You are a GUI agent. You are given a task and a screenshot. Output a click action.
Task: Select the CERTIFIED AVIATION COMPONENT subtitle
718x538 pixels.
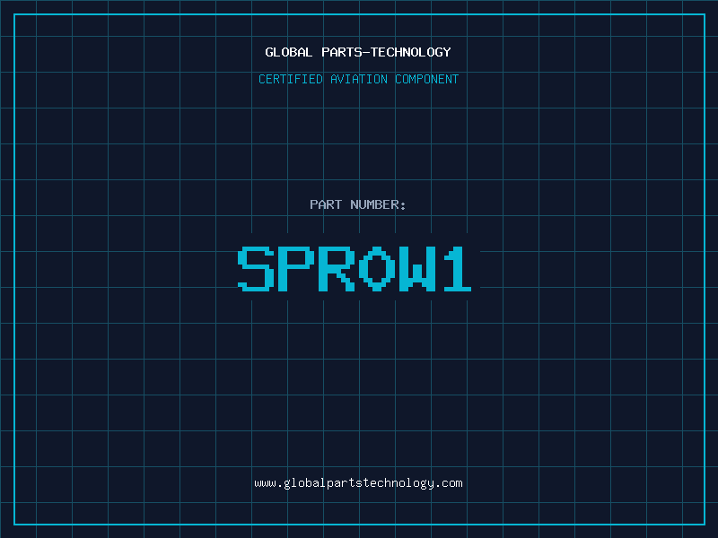358,79
